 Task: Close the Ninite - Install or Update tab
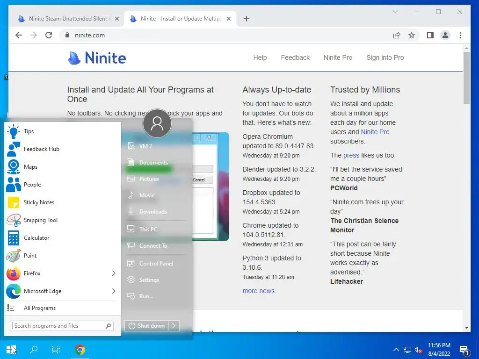point(228,19)
